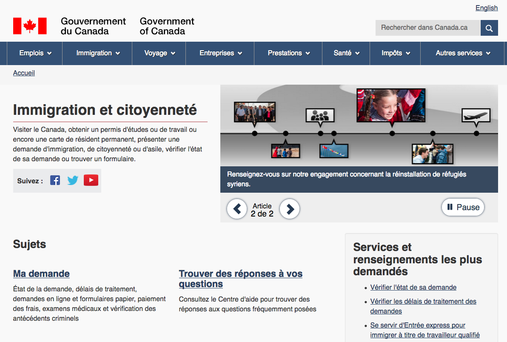507x342 pixels.
Task: Click the Canadian flag logo
Action: click(x=30, y=26)
